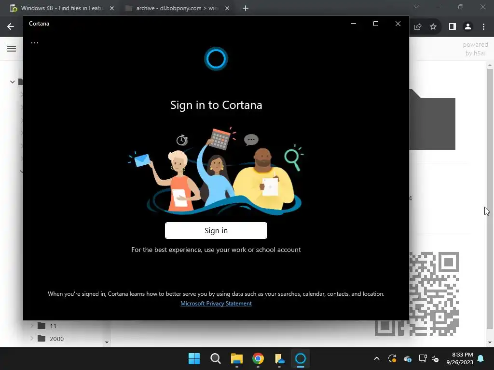494x370 pixels.
Task: Collapse the top tree folder in the browser
Action: pyautogui.click(x=12, y=82)
